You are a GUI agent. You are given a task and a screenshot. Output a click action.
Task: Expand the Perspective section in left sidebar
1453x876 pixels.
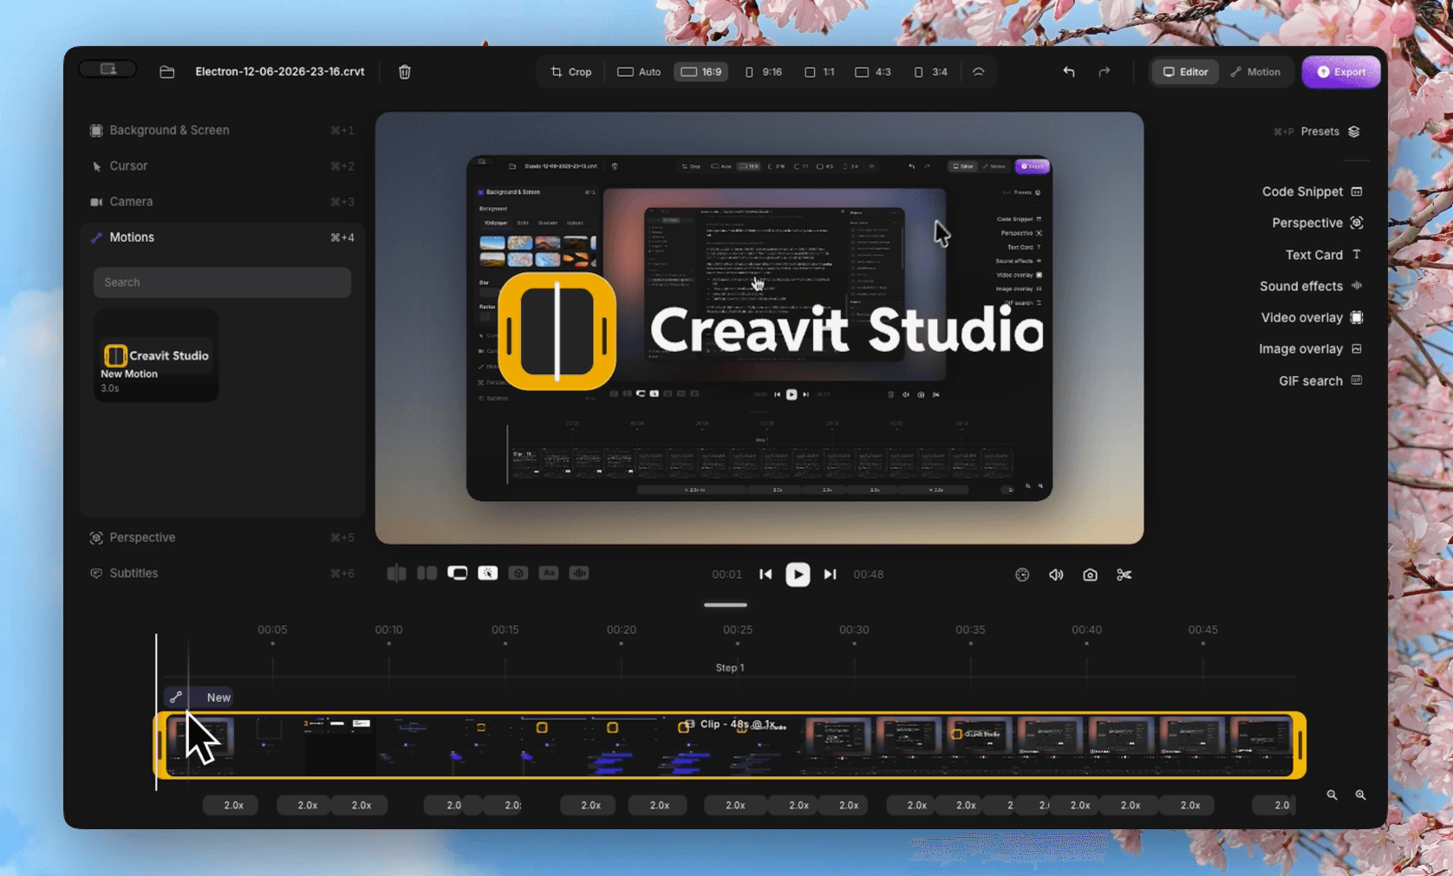(x=222, y=537)
